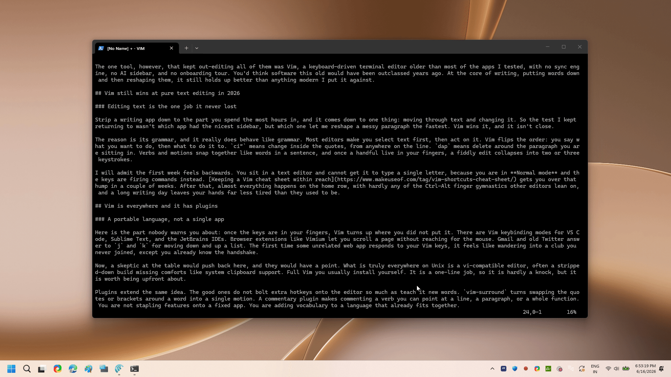
Task: Open the Windows Start menu
Action: 11,369
